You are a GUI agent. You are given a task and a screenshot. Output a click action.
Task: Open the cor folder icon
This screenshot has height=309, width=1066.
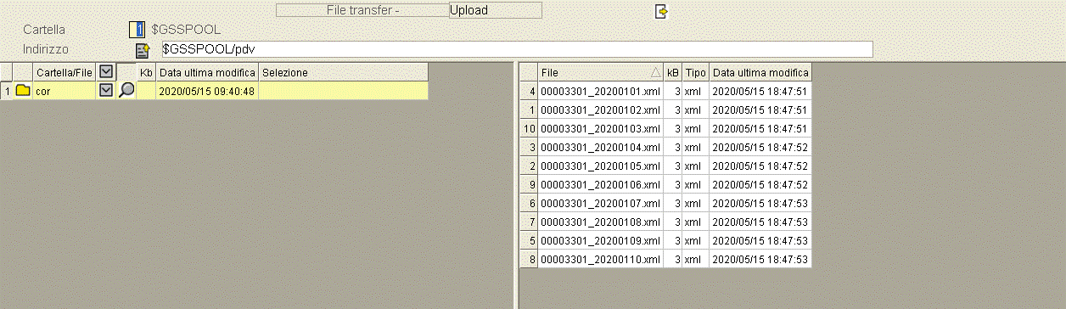(x=23, y=90)
